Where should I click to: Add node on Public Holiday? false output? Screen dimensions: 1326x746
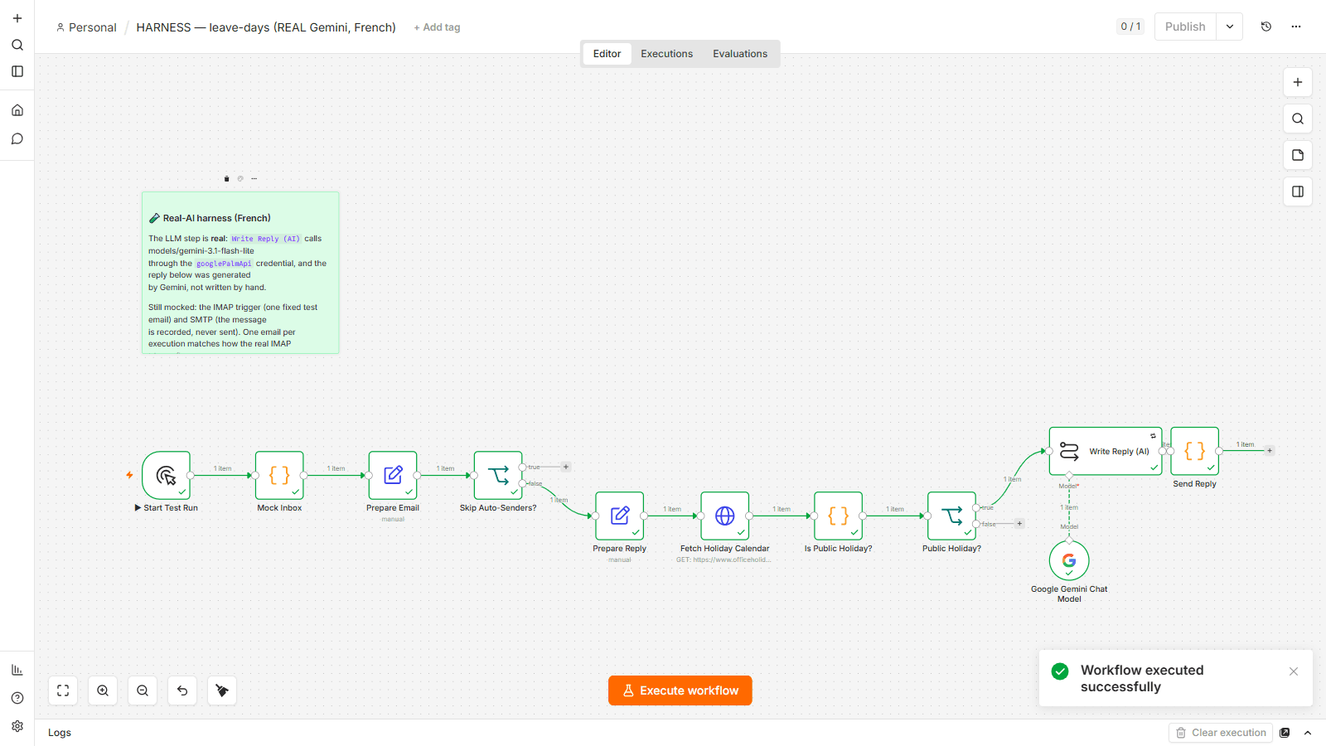click(x=1019, y=524)
